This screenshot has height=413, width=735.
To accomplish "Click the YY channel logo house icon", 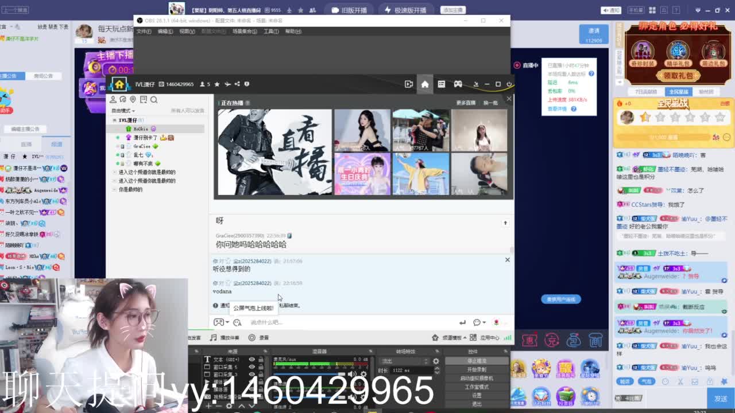I will pyautogui.click(x=119, y=84).
